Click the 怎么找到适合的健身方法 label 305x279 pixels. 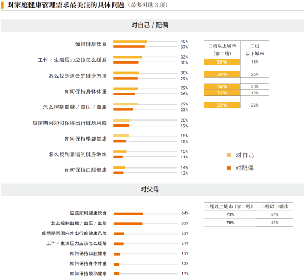pos(78,76)
